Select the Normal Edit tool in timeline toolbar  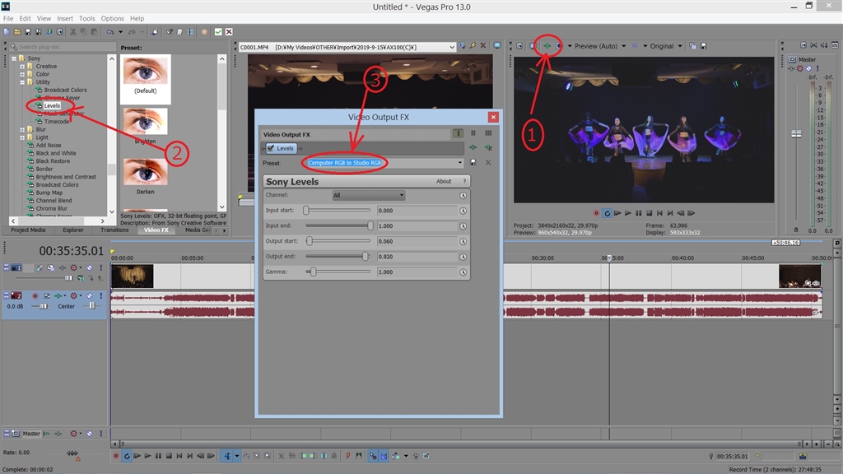tap(227, 456)
